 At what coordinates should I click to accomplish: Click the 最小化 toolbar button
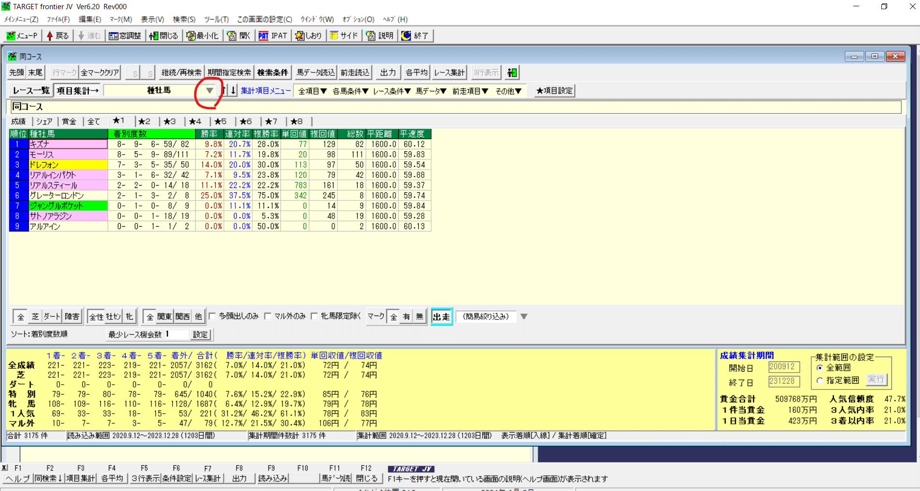[x=203, y=36]
